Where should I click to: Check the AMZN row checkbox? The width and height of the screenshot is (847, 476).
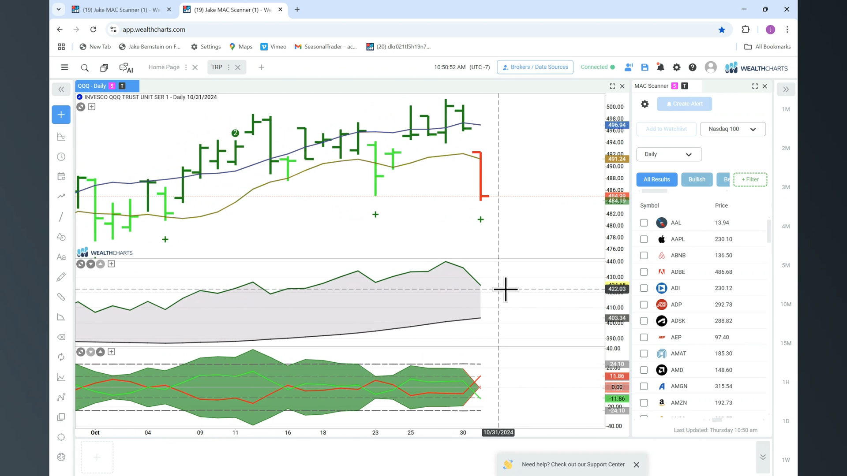point(644,403)
